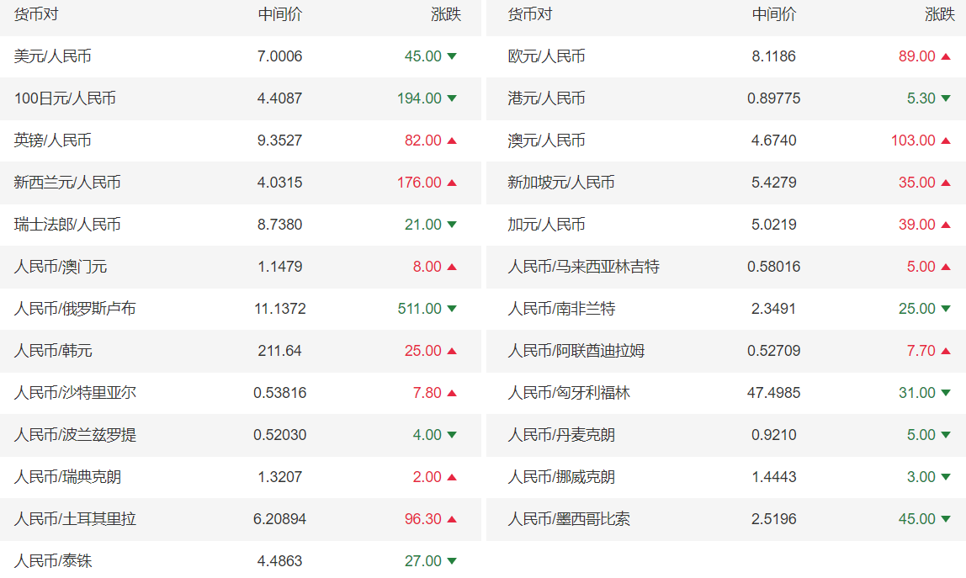Open the 港元/人民币 currency pair

point(546,98)
